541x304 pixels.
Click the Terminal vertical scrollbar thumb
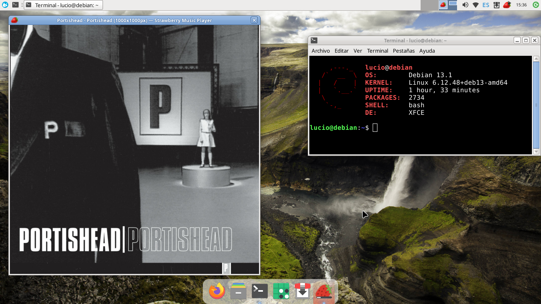(x=536, y=105)
